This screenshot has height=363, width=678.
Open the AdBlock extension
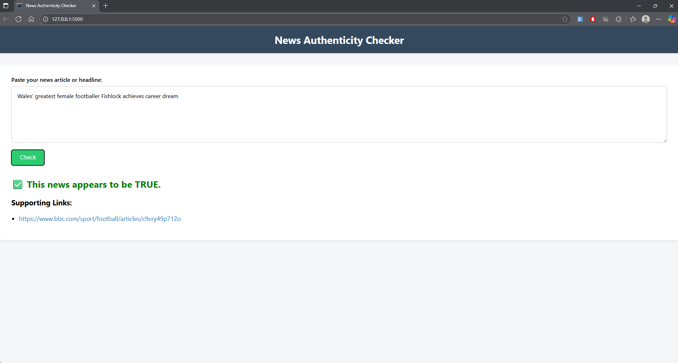click(x=593, y=19)
